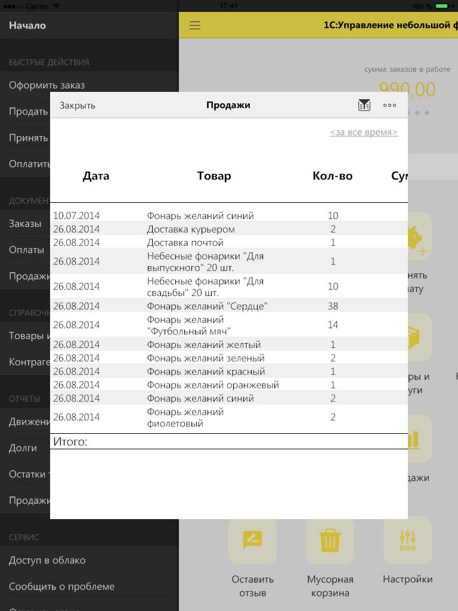Select Фонарь желаний красный row
Image resolution: width=458 pixels, height=611 pixels.
coord(229,371)
